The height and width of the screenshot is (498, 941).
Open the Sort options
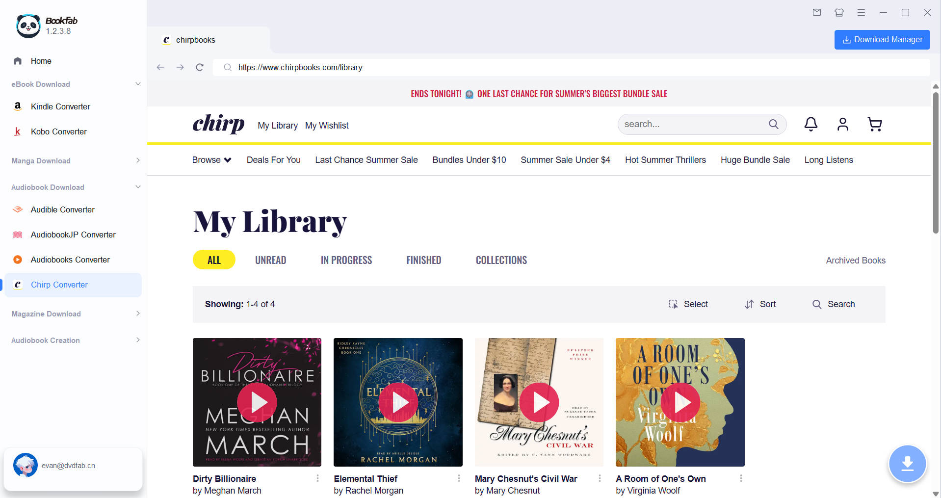coord(760,304)
